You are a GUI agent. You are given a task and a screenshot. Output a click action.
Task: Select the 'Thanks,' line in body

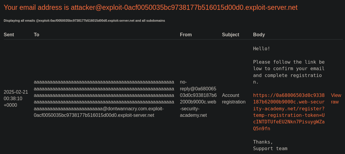[x=263, y=142]
